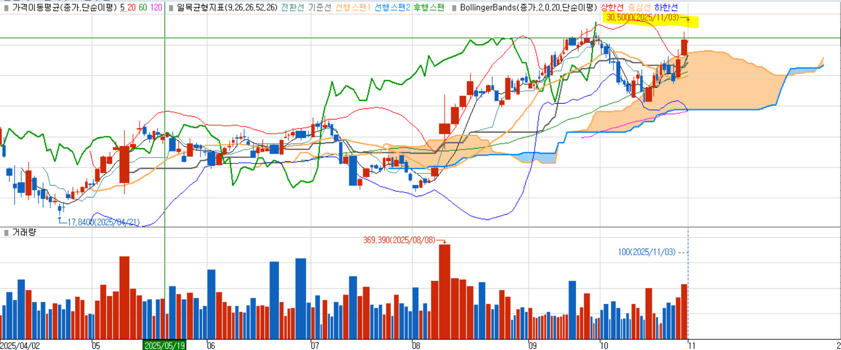
Task: Click the low price label 17,8400(2025/04/21)
Action: [103, 222]
